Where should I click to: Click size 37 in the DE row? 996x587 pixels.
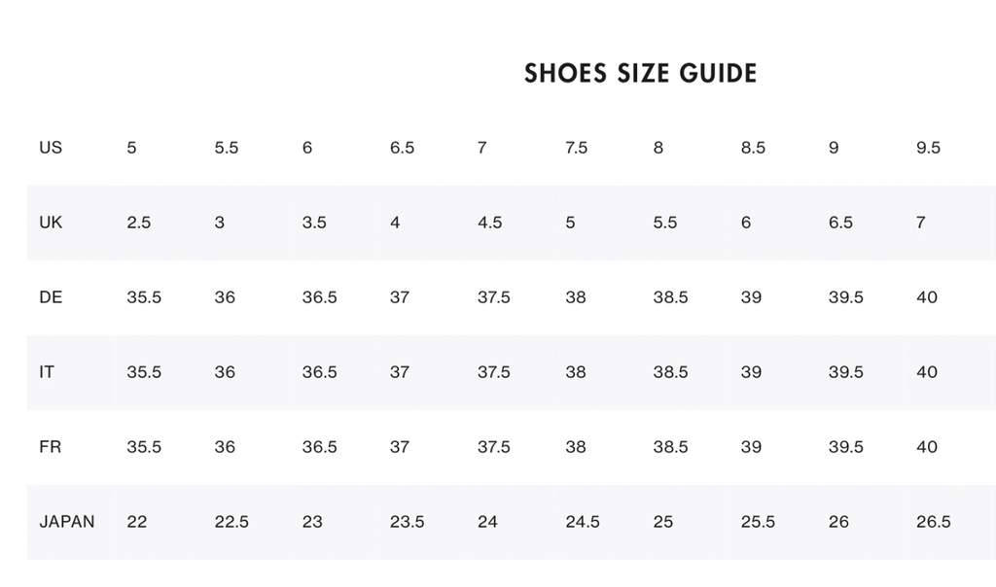point(400,297)
